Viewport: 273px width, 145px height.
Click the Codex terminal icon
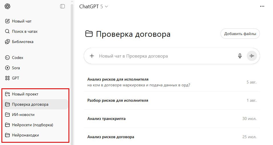7,58
